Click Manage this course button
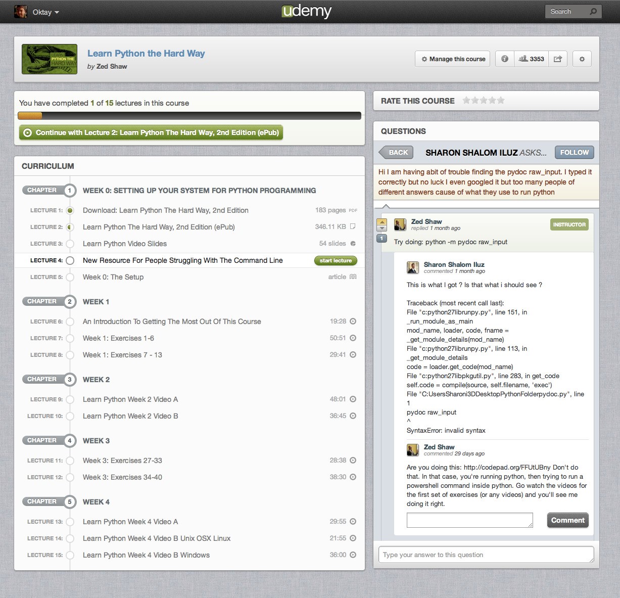The height and width of the screenshot is (598, 620). (x=453, y=59)
